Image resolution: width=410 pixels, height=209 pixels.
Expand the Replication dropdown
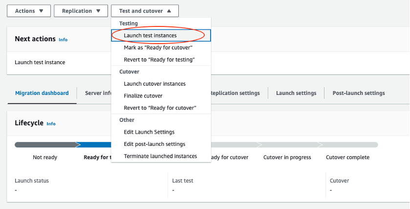click(81, 11)
